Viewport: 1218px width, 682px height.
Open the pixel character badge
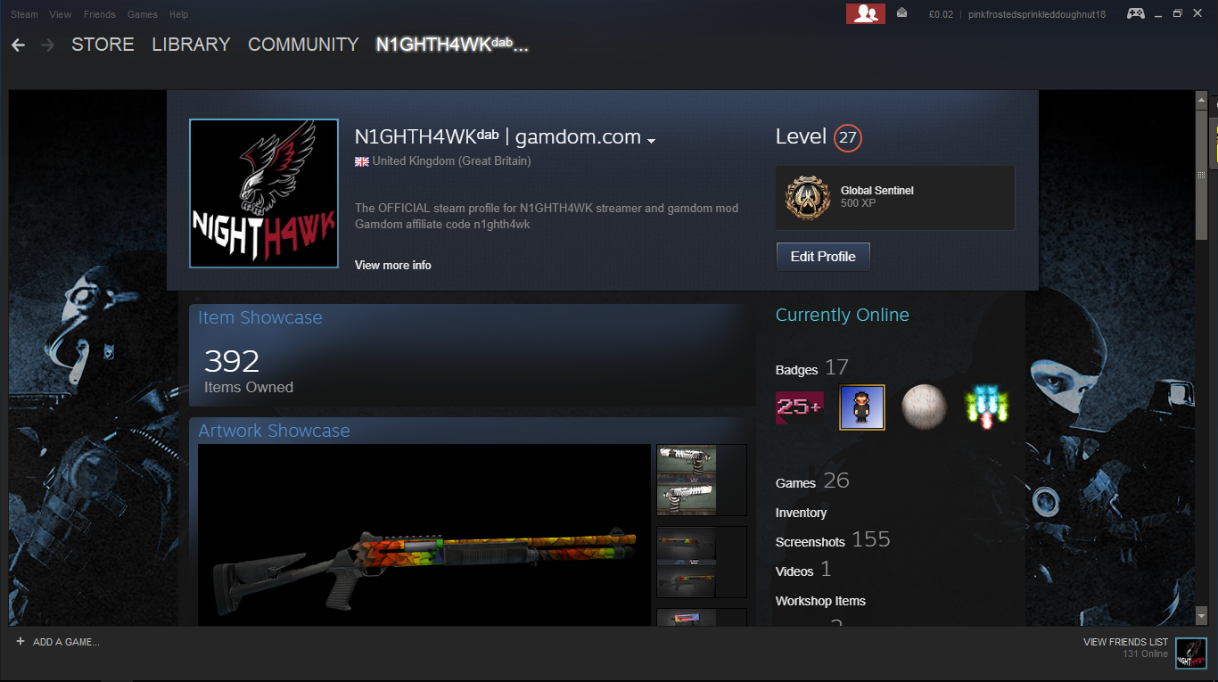click(862, 407)
